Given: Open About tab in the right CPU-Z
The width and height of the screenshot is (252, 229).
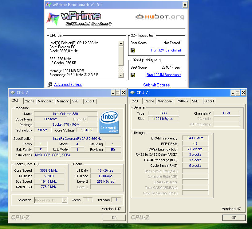Looking at the screenshot, I should point(210,101).
